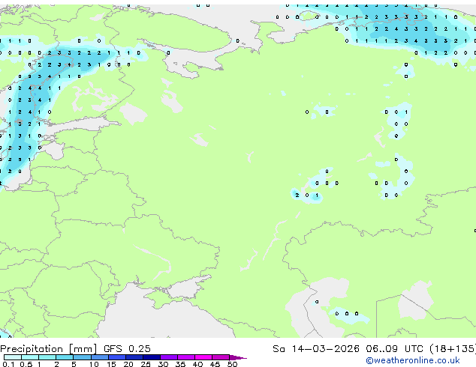Image resolution: width=476 pixels, height=367 pixels.
Task: Open the weatheronline.co.uk copyright link
Action: click(x=413, y=360)
